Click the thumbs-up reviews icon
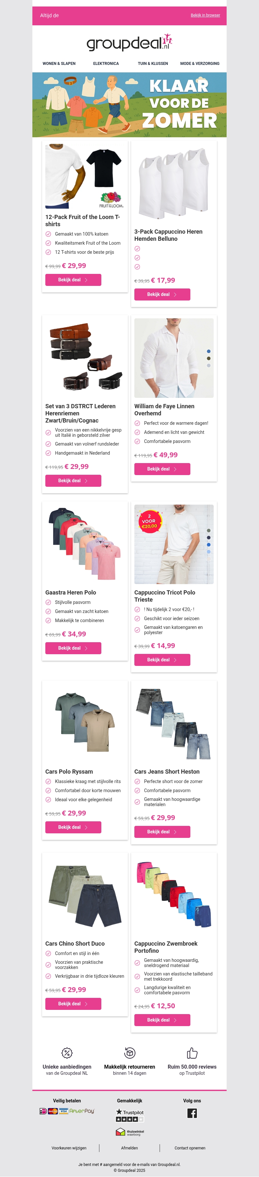259x1177 pixels. (x=192, y=1053)
